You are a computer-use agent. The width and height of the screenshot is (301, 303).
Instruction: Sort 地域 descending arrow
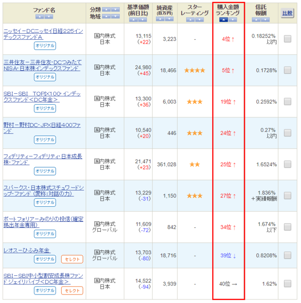tap(115, 17)
